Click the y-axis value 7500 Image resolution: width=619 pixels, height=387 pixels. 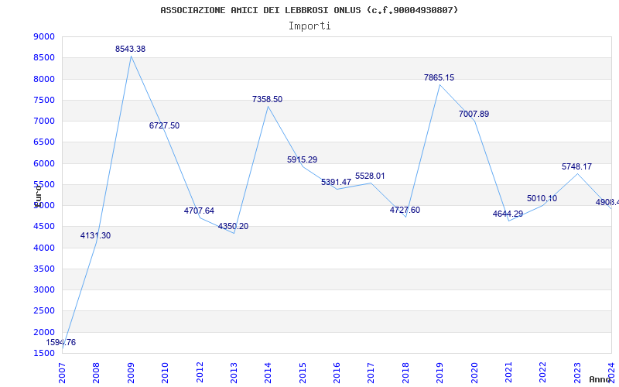click(x=44, y=100)
